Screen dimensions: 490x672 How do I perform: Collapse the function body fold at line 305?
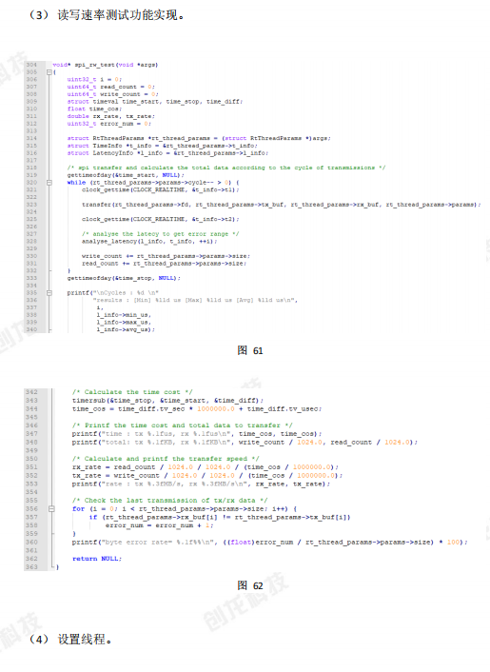[49, 72]
